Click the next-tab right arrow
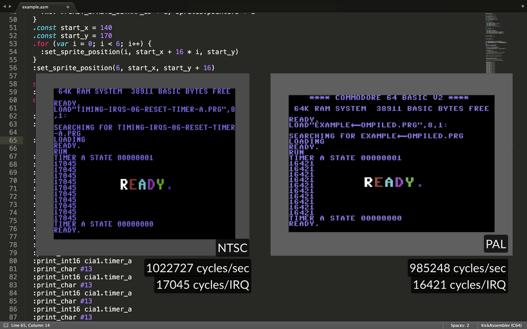Image resolution: width=527 pixels, height=329 pixels. [10, 6]
